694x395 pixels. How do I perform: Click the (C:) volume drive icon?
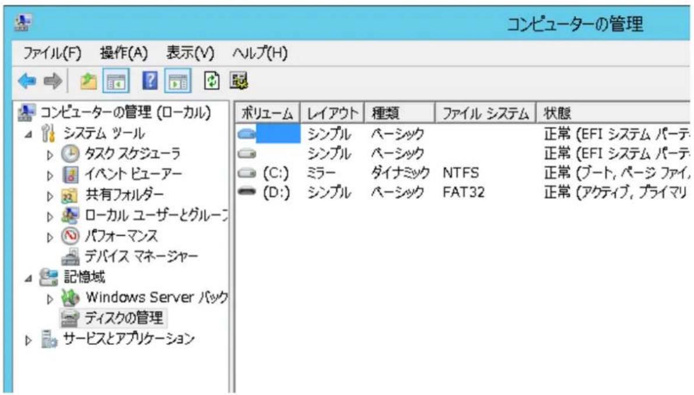pos(247,173)
